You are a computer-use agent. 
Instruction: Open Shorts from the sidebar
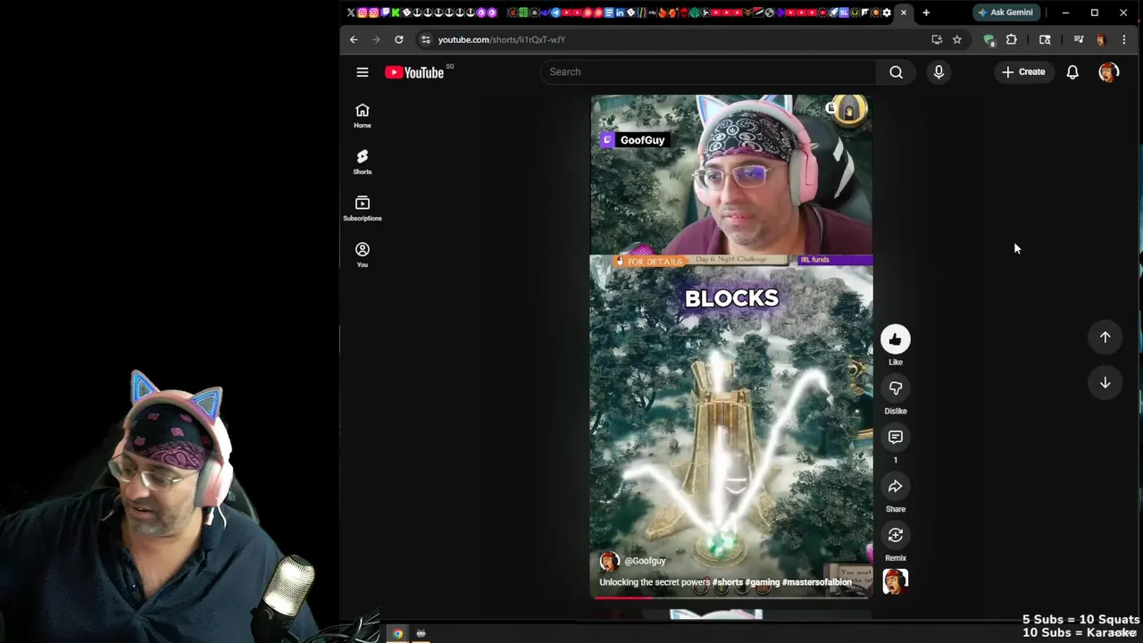pos(363,162)
